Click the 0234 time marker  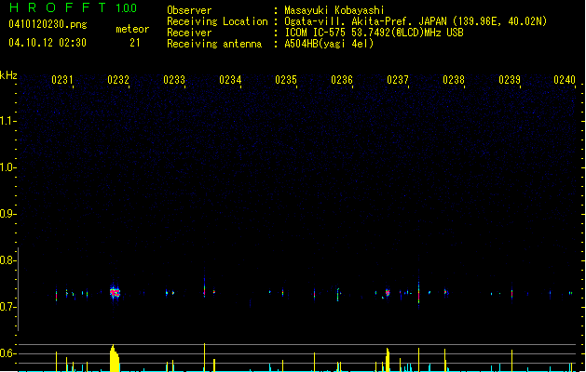click(230, 80)
